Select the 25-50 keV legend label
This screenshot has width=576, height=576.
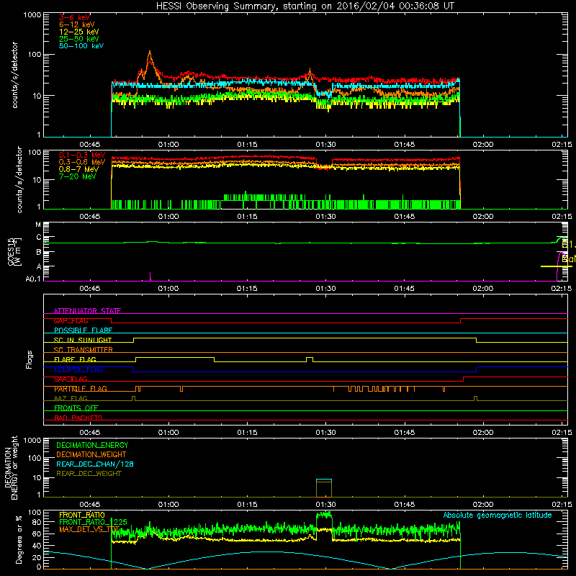[79, 39]
